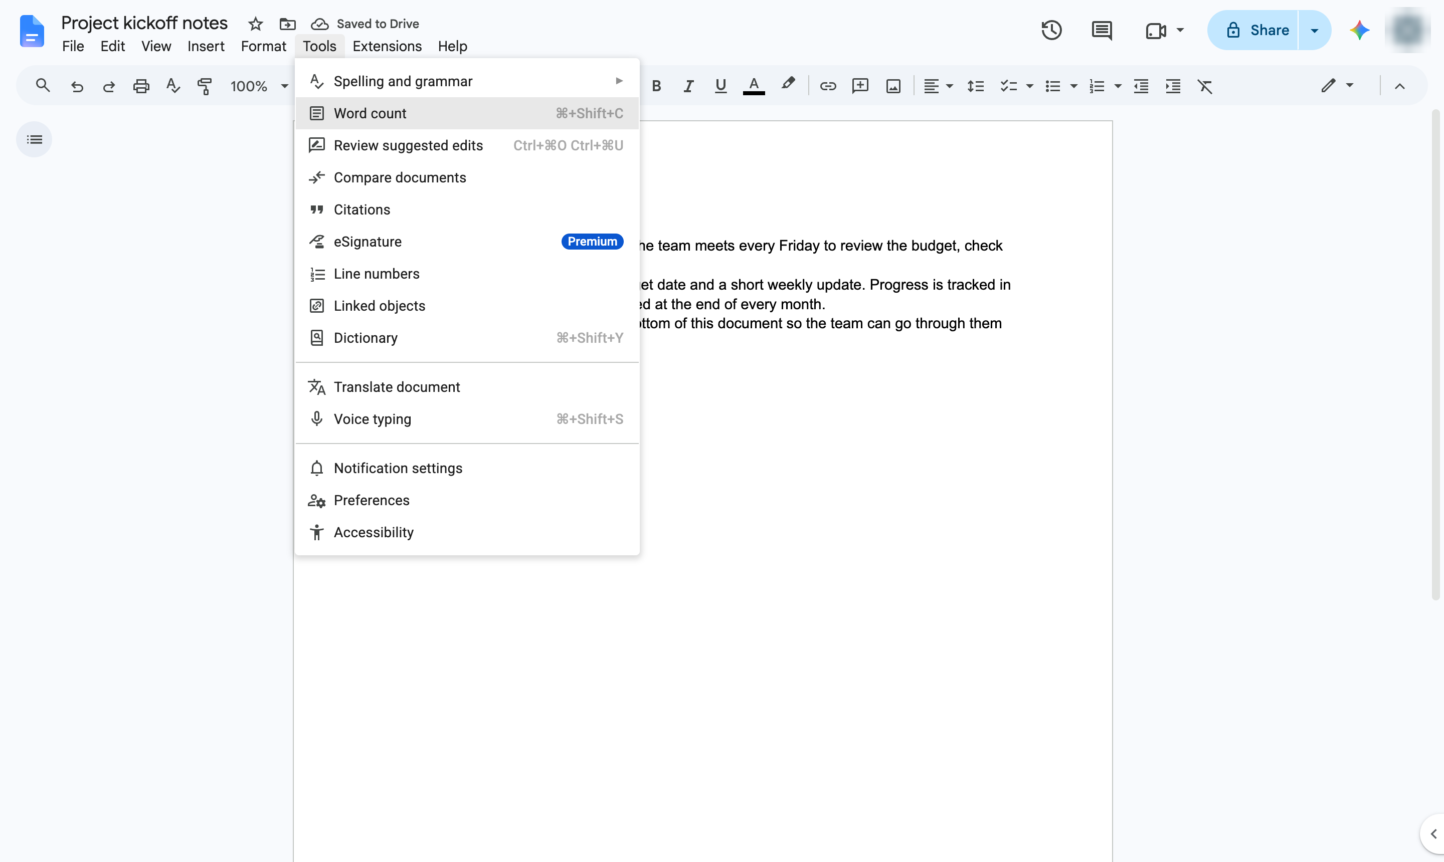
Task: Open the Google account avatar
Action: 1407,30
